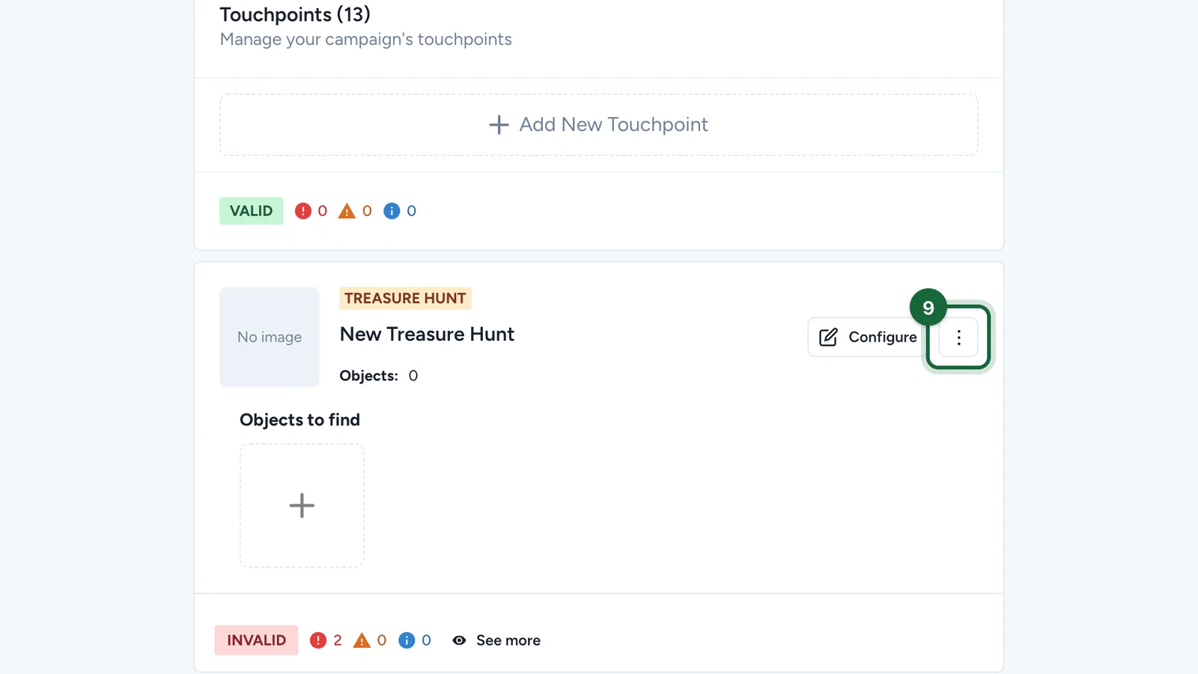Click See more next to INVALID status
The width and height of the screenshot is (1198, 674).
[508, 640]
